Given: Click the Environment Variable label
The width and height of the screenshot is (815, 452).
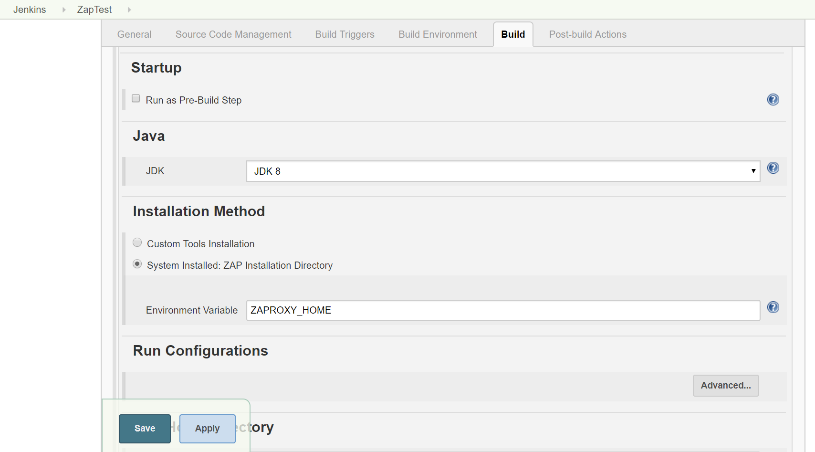Looking at the screenshot, I should pyautogui.click(x=192, y=310).
